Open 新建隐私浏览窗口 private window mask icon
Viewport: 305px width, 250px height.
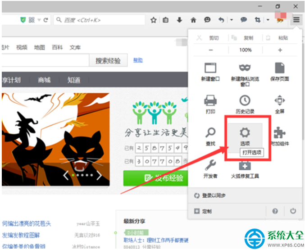click(x=245, y=68)
